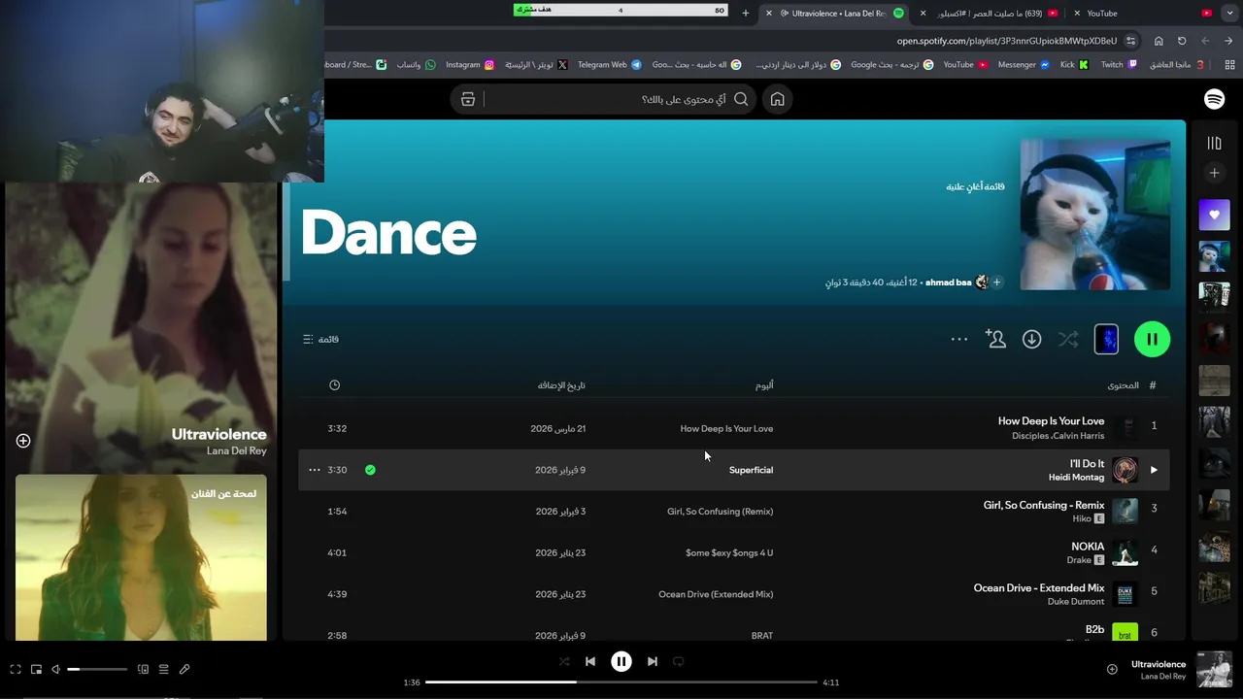Screen dimensions: 1243x699
Task: Add current song with bottom plus circle
Action: pyautogui.click(x=1112, y=669)
